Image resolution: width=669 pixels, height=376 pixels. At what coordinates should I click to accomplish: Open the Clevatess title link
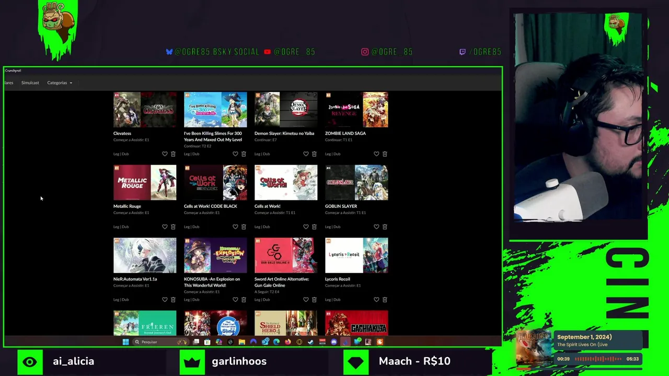tap(122, 133)
